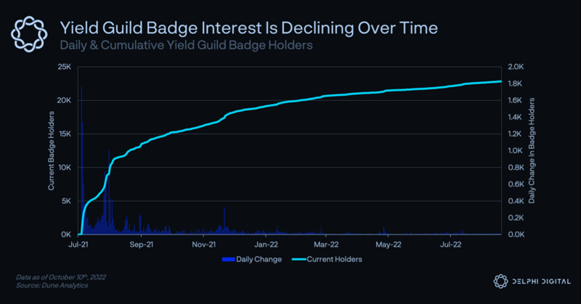Click the Daily Change In Badge Holders axis title
Viewport: 581px width, 304px height.
[531, 151]
